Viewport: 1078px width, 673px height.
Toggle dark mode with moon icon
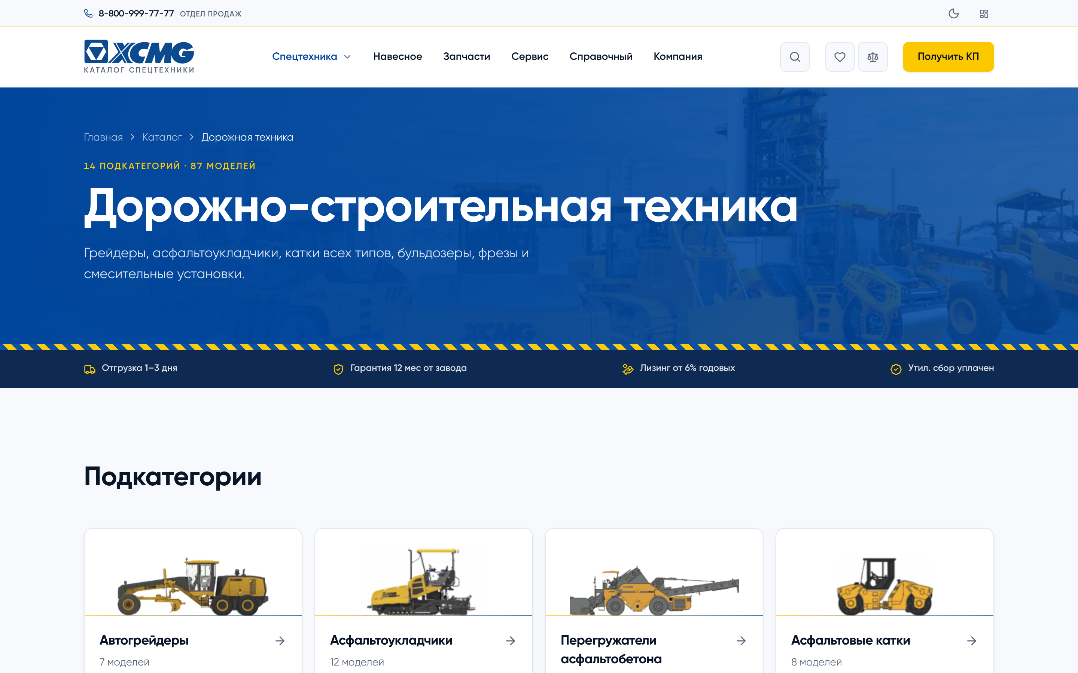click(953, 13)
